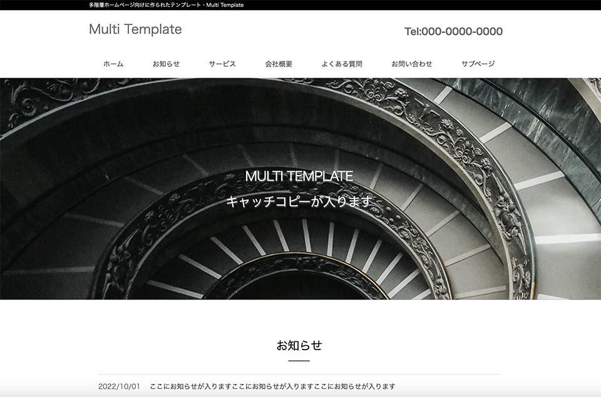Select サブページ in the navigation menu
Screen dimensions: 601x397
tap(478, 64)
